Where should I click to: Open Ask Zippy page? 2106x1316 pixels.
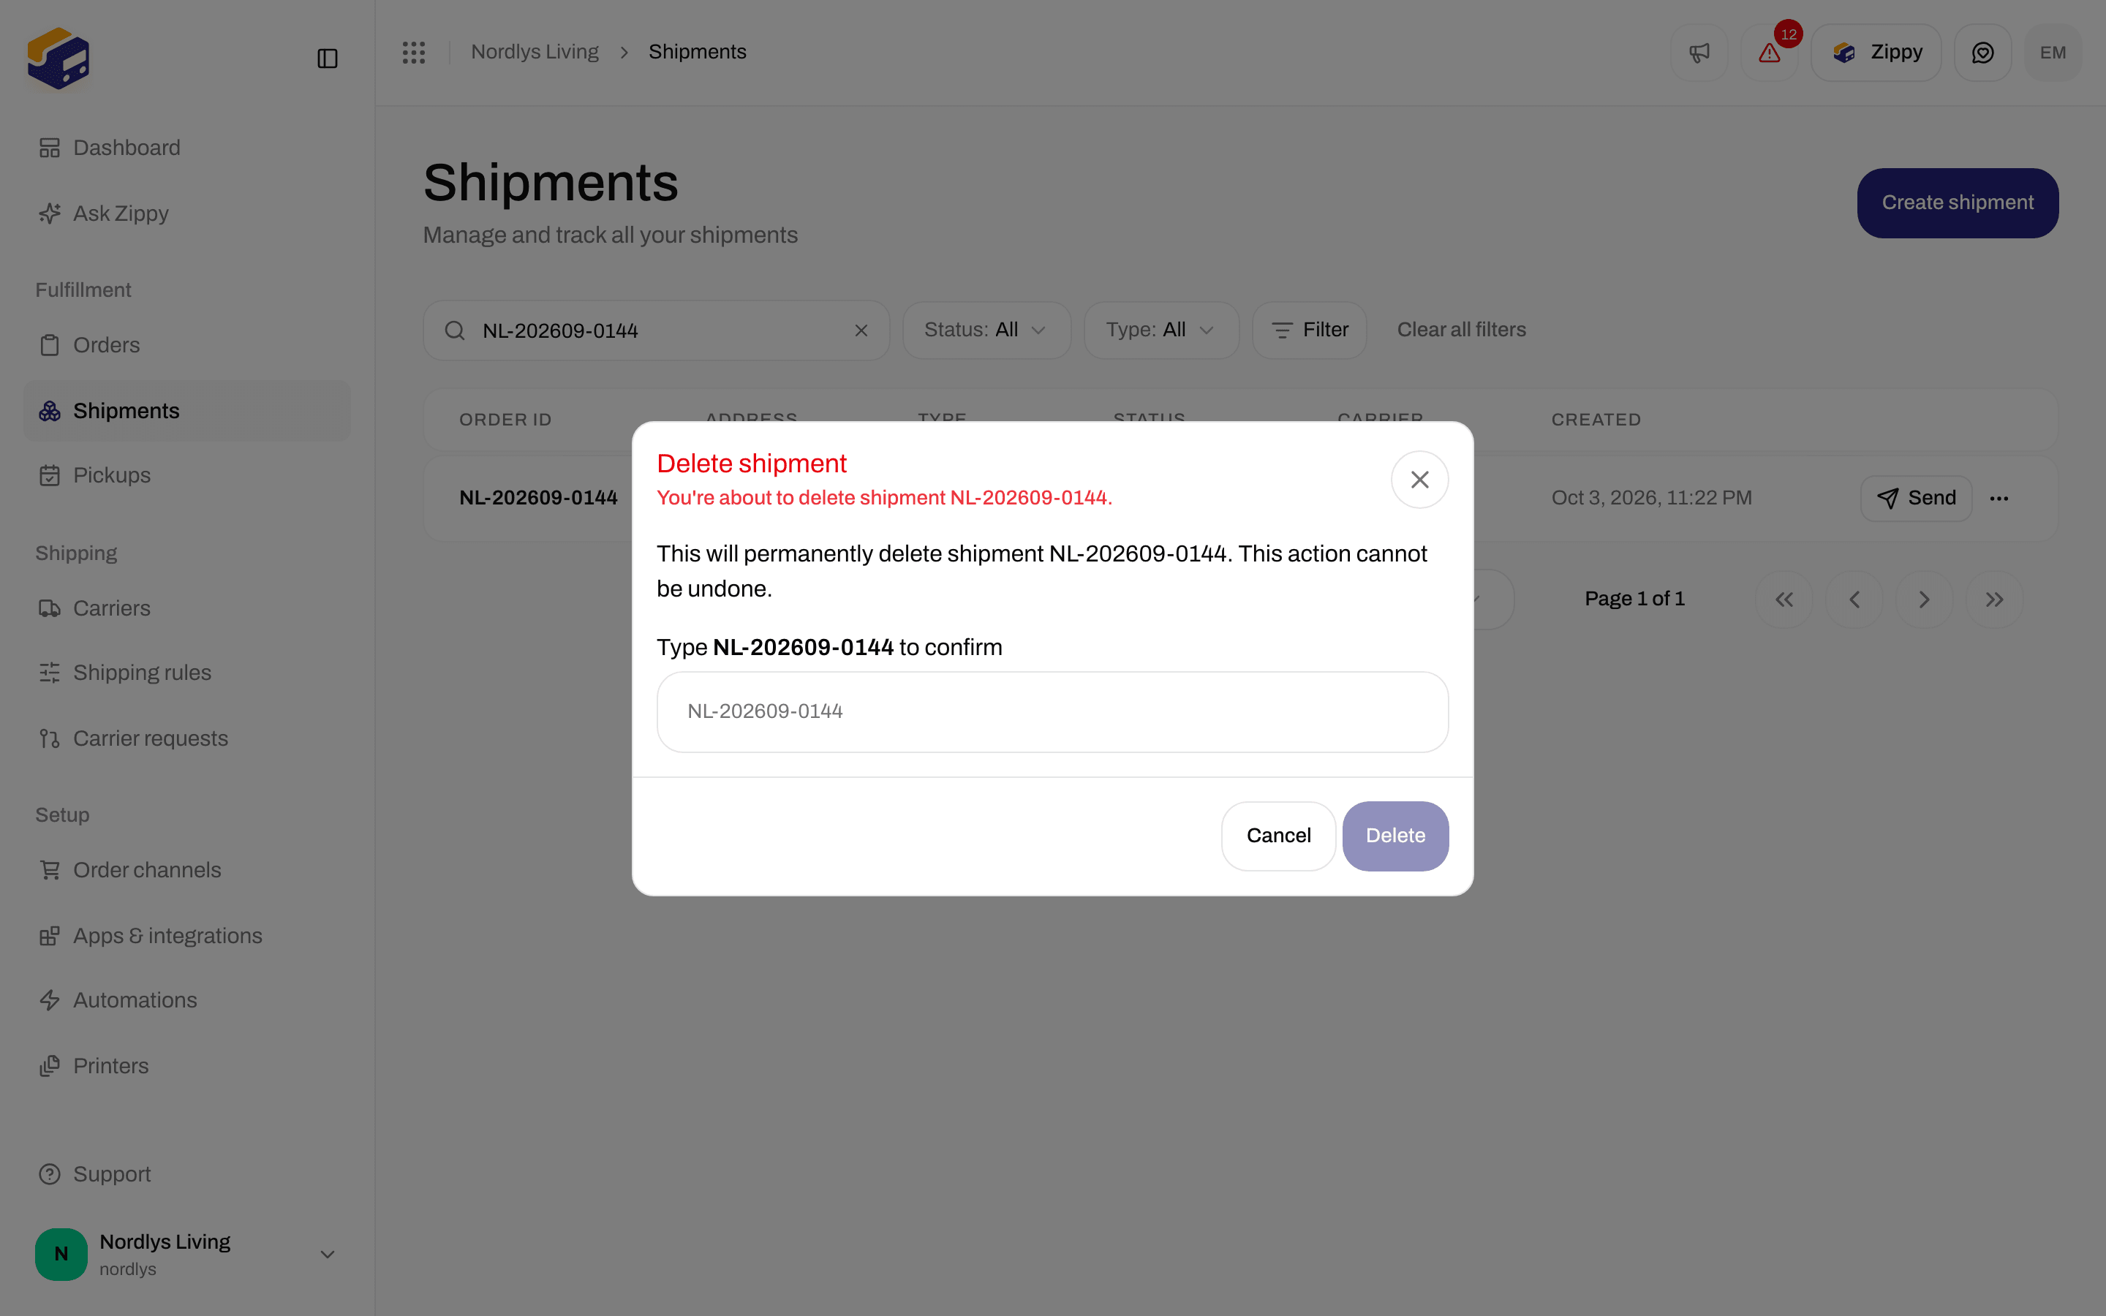point(186,213)
